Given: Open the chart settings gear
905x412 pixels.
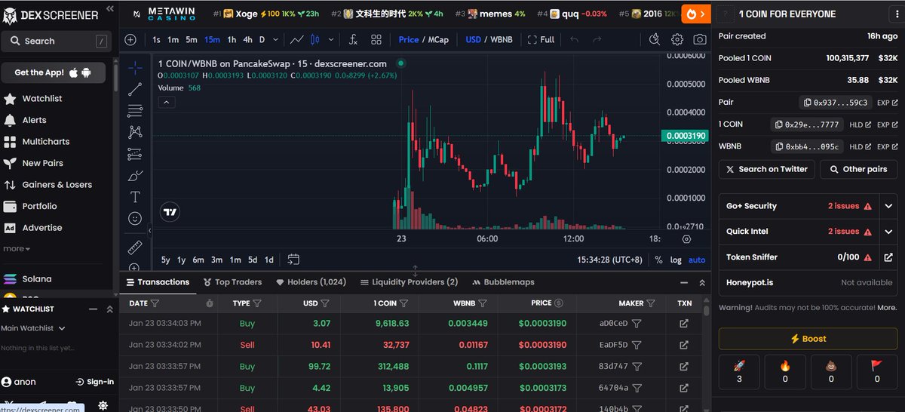Looking at the screenshot, I should (x=677, y=40).
